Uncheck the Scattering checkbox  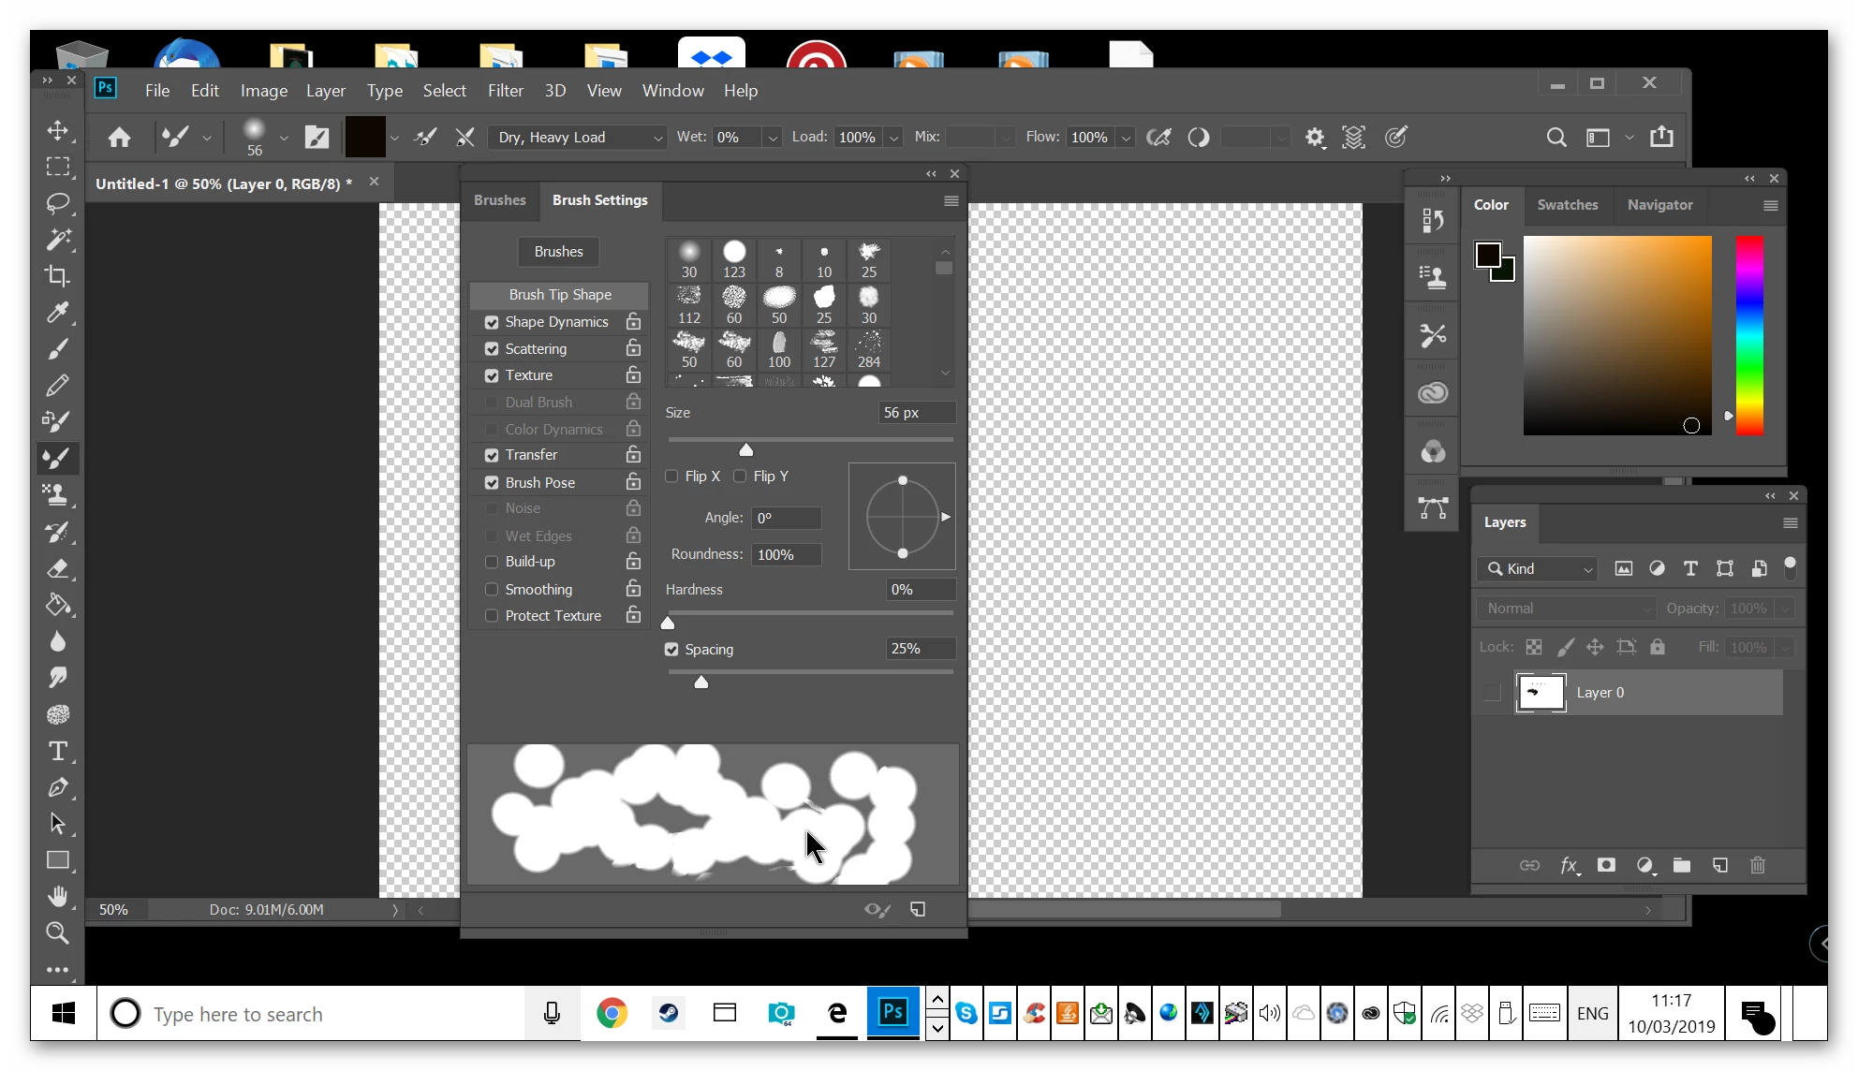click(492, 349)
